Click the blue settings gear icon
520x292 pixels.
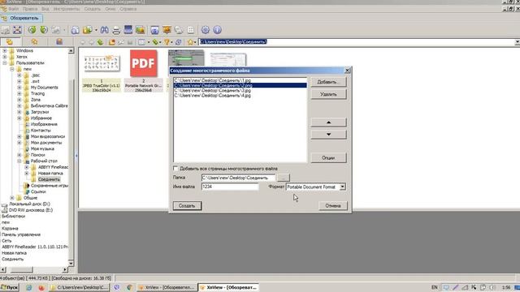pos(206,30)
